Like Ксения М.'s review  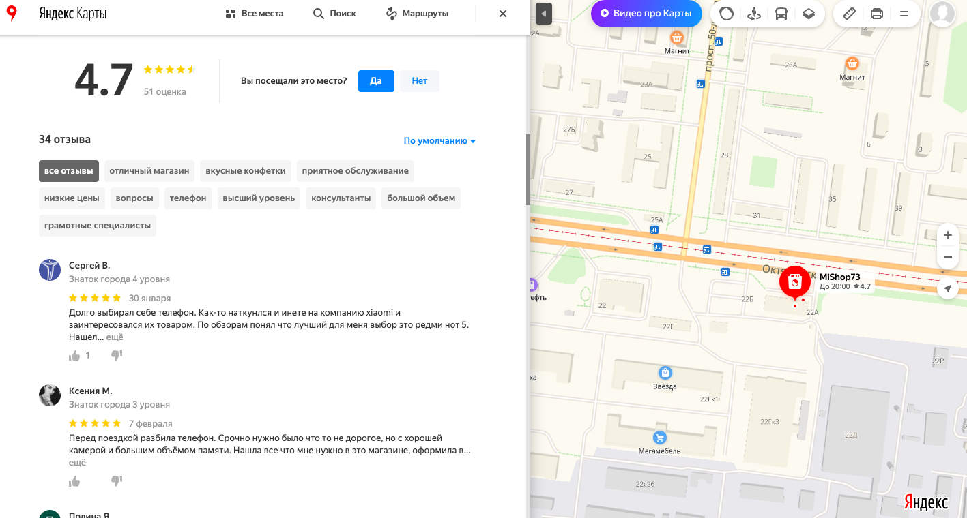(74, 481)
